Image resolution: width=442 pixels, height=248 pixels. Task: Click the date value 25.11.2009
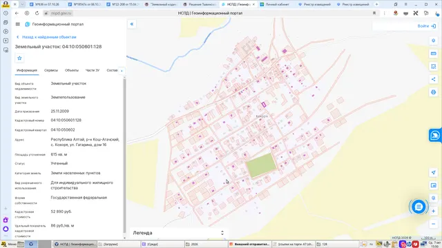[60, 111]
